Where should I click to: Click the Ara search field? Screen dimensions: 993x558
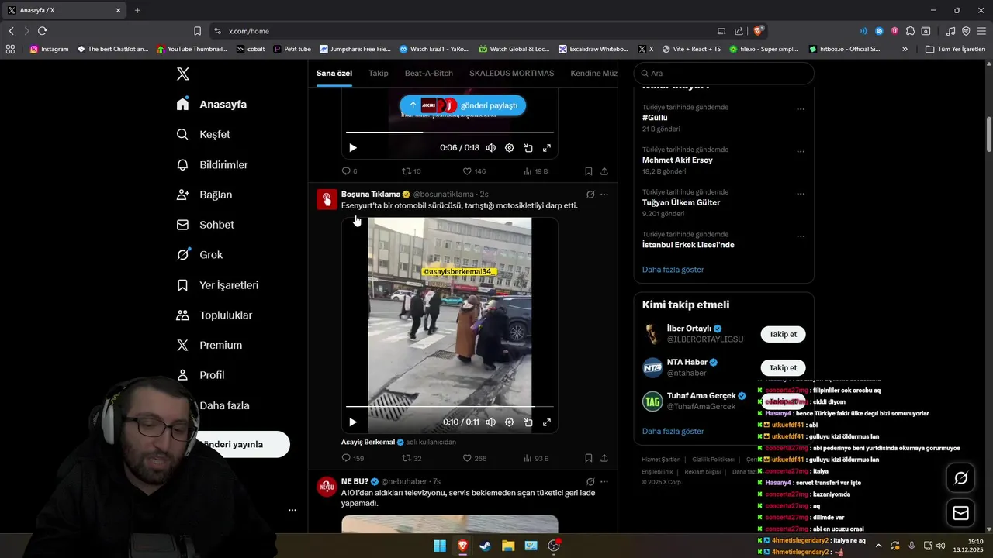point(724,73)
